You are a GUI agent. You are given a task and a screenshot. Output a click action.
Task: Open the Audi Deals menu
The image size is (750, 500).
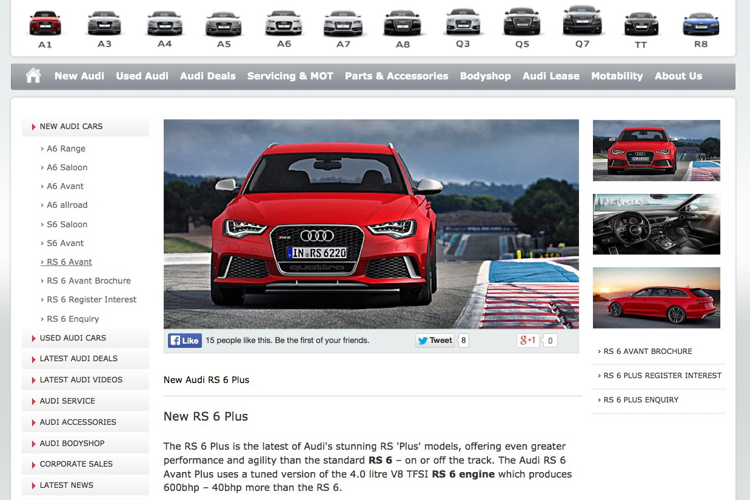(207, 76)
